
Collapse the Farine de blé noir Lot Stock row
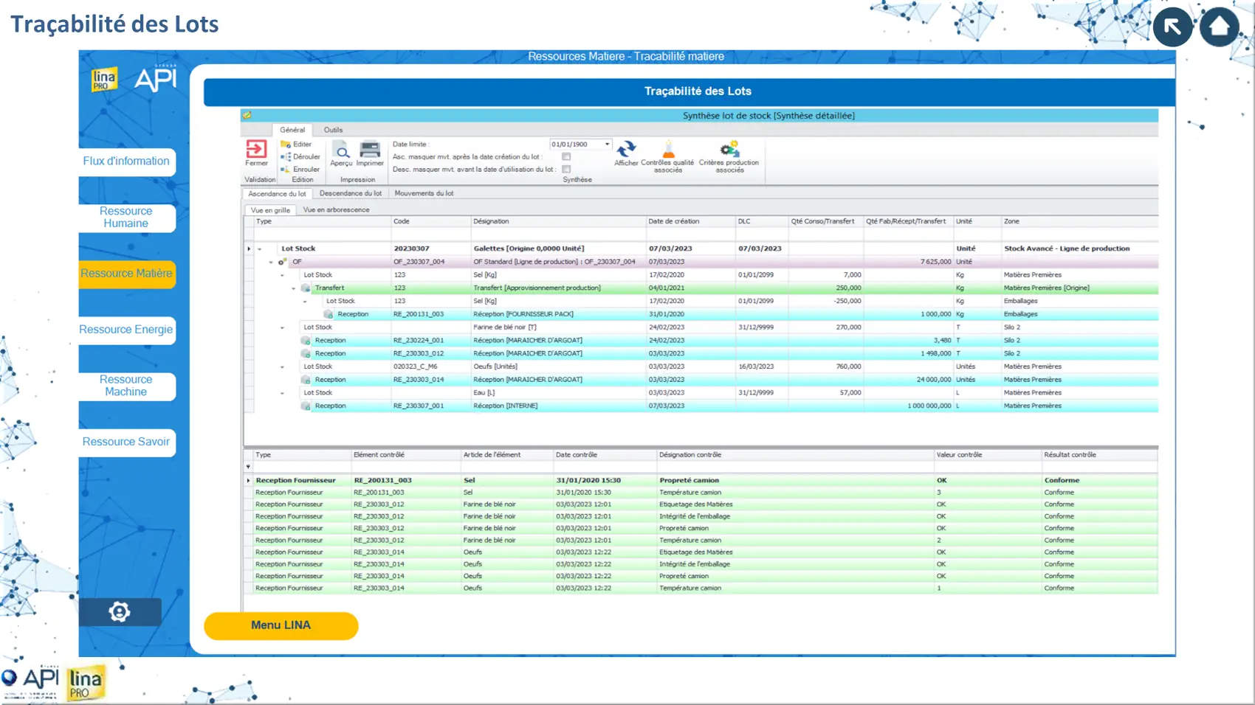(282, 327)
